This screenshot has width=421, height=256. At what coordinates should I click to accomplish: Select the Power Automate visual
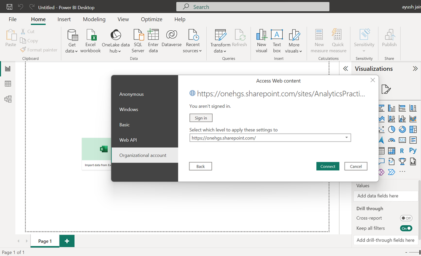pos(391,172)
